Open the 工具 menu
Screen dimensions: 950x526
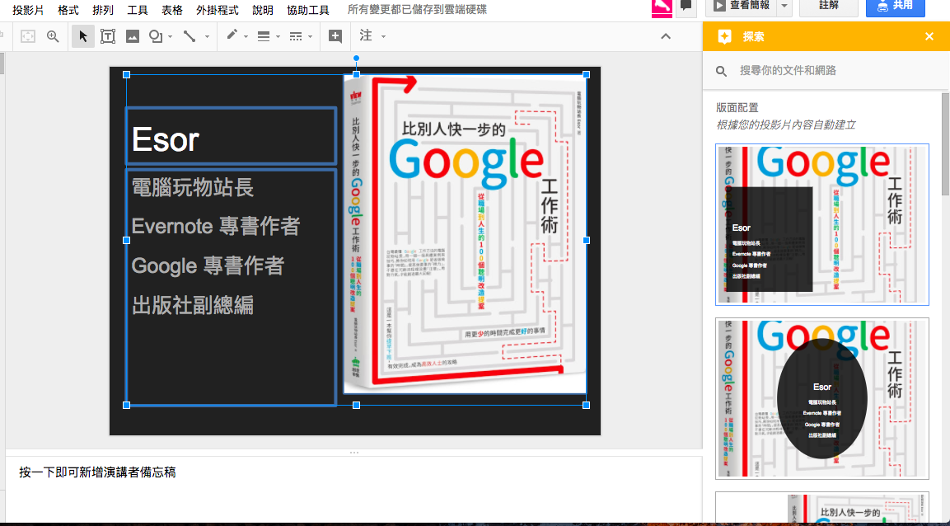click(x=138, y=10)
